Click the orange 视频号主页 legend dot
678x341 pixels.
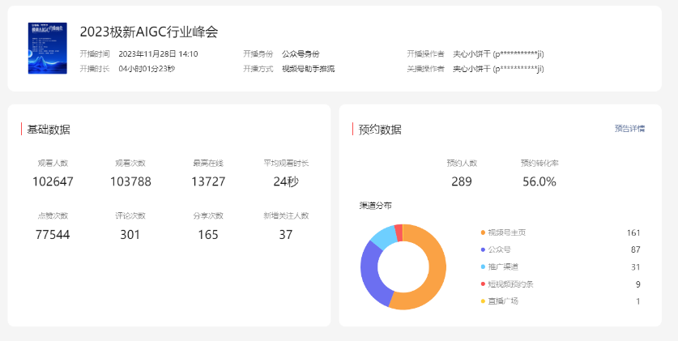click(483, 232)
